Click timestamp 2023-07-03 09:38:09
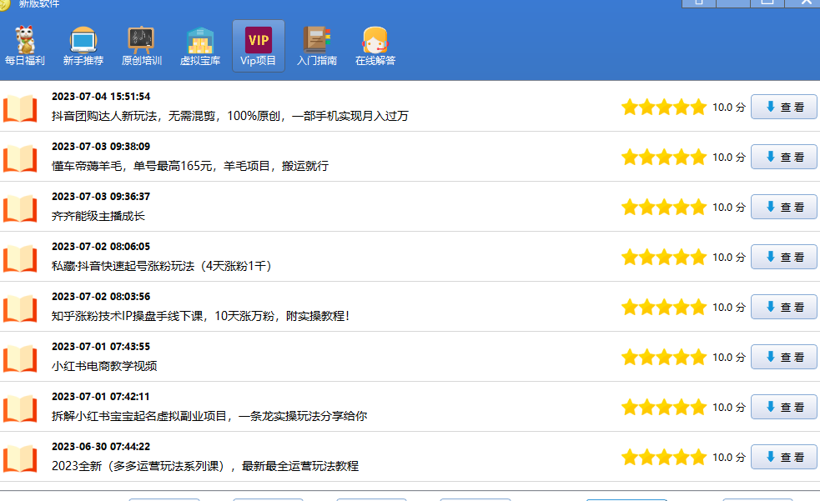820x501 pixels. pyautogui.click(x=101, y=147)
